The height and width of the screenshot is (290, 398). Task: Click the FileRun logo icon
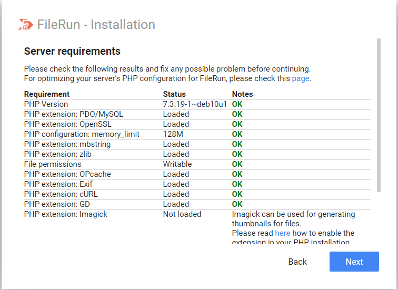(x=26, y=24)
